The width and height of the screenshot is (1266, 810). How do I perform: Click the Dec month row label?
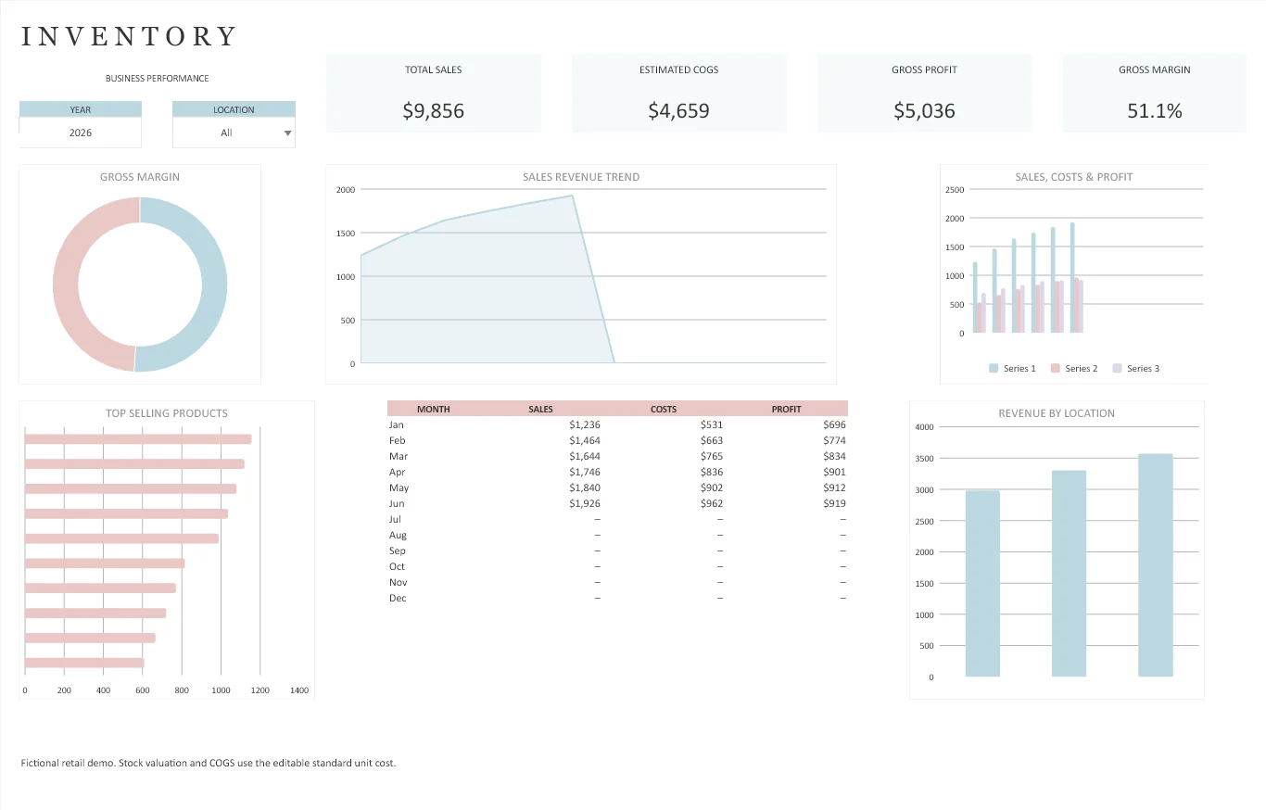pos(398,598)
